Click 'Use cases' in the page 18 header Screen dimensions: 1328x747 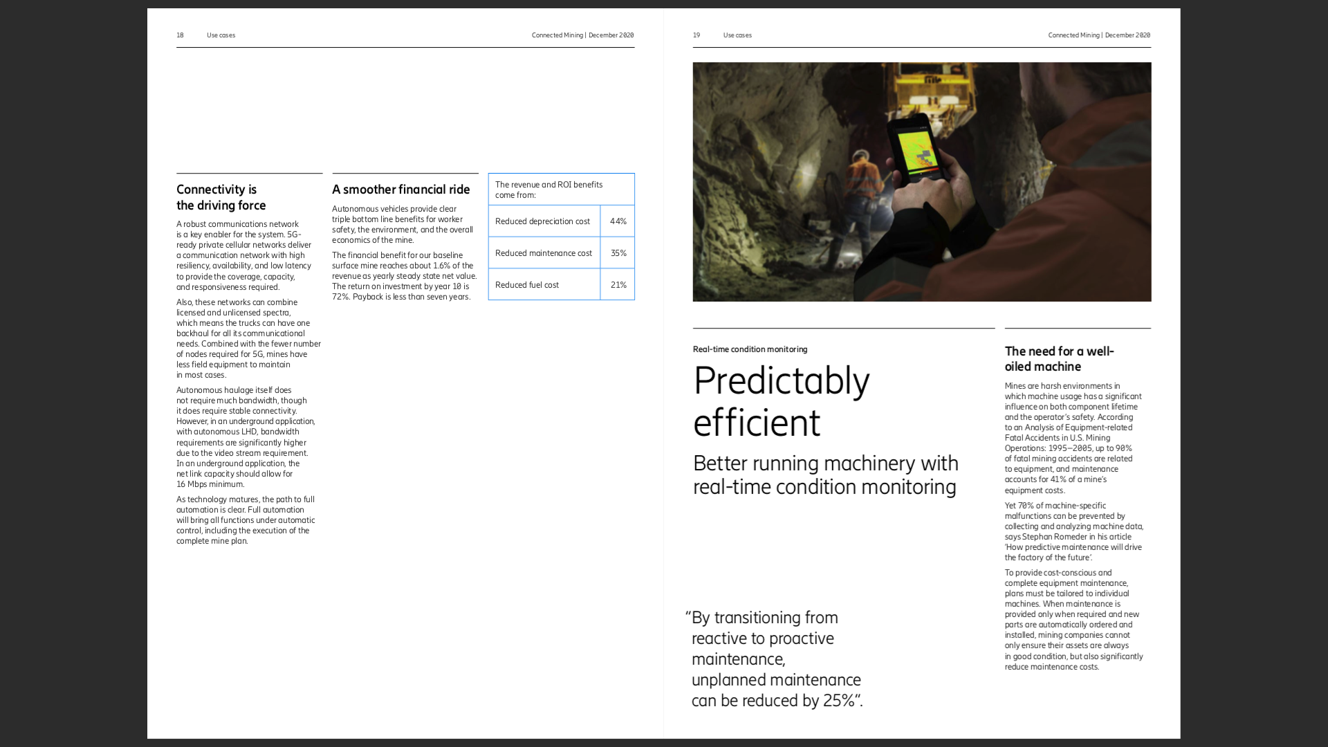coord(221,35)
